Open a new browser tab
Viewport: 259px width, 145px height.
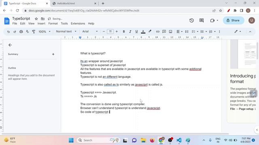pos(103,4)
